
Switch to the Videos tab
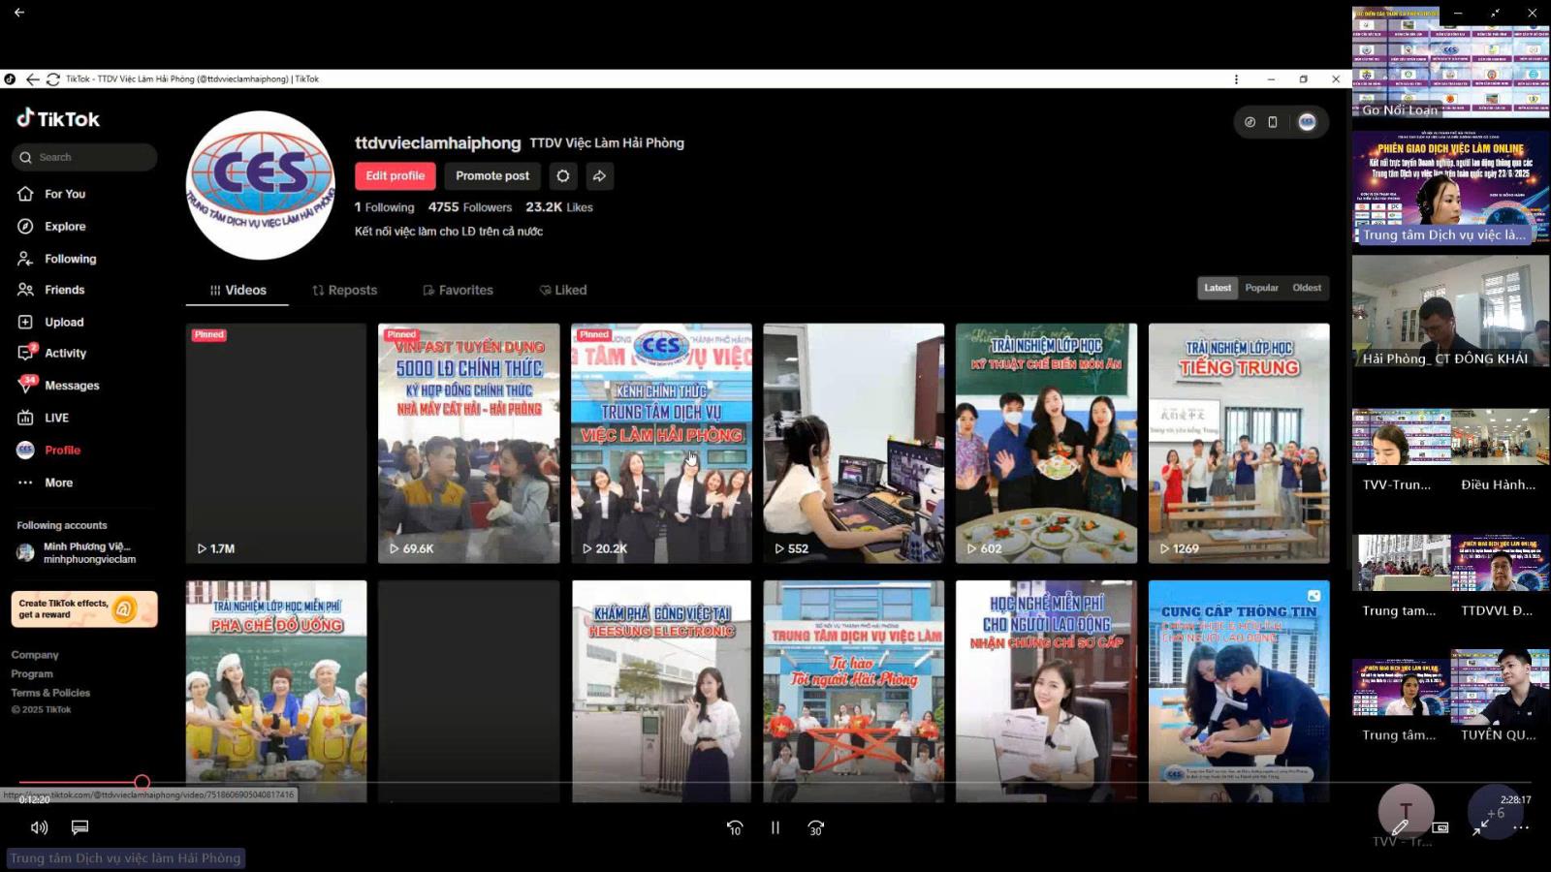(x=237, y=290)
